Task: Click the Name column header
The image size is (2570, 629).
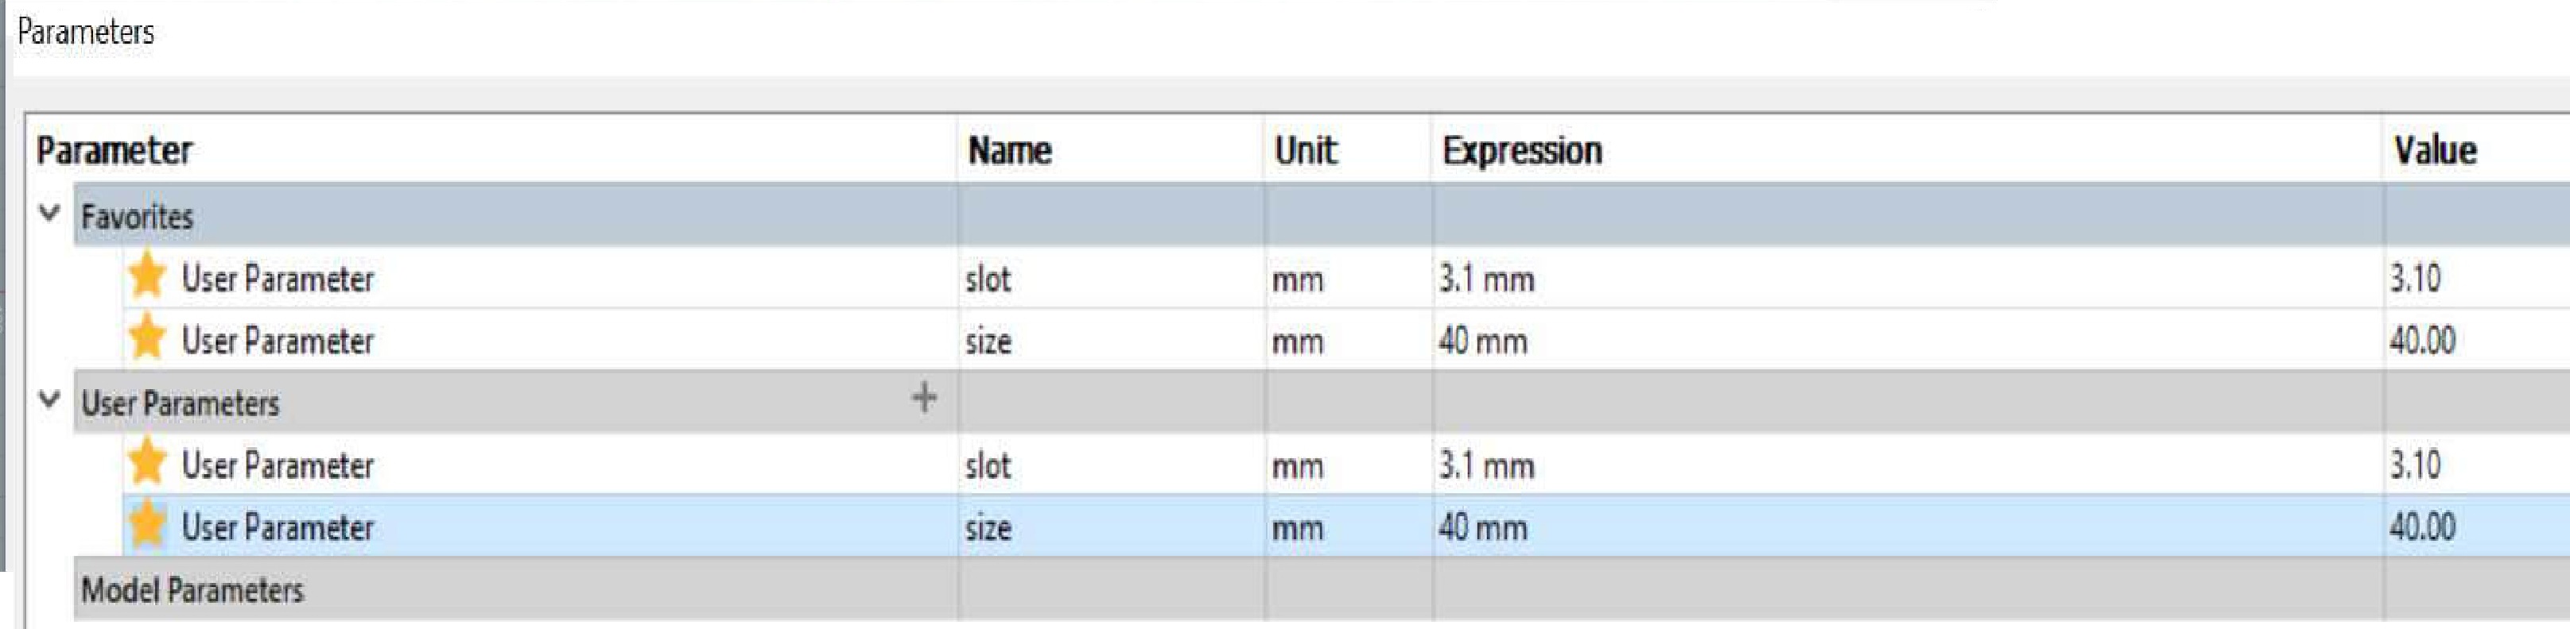Action: [1008, 151]
